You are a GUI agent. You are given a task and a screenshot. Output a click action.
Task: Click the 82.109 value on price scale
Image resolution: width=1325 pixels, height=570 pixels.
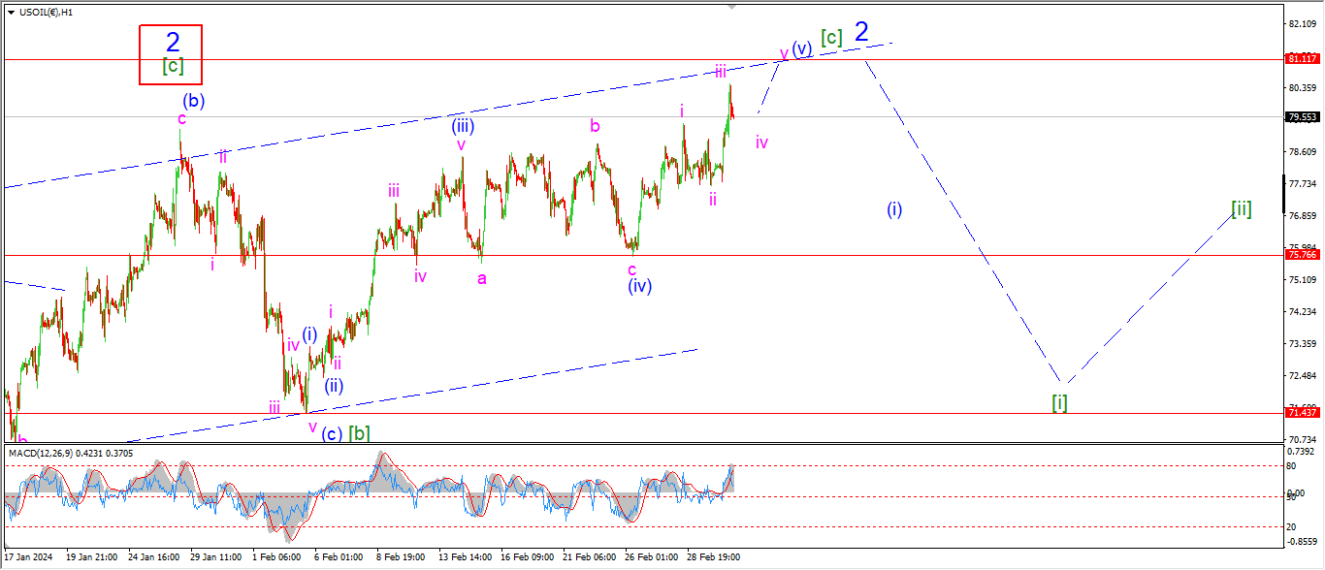[1300, 23]
